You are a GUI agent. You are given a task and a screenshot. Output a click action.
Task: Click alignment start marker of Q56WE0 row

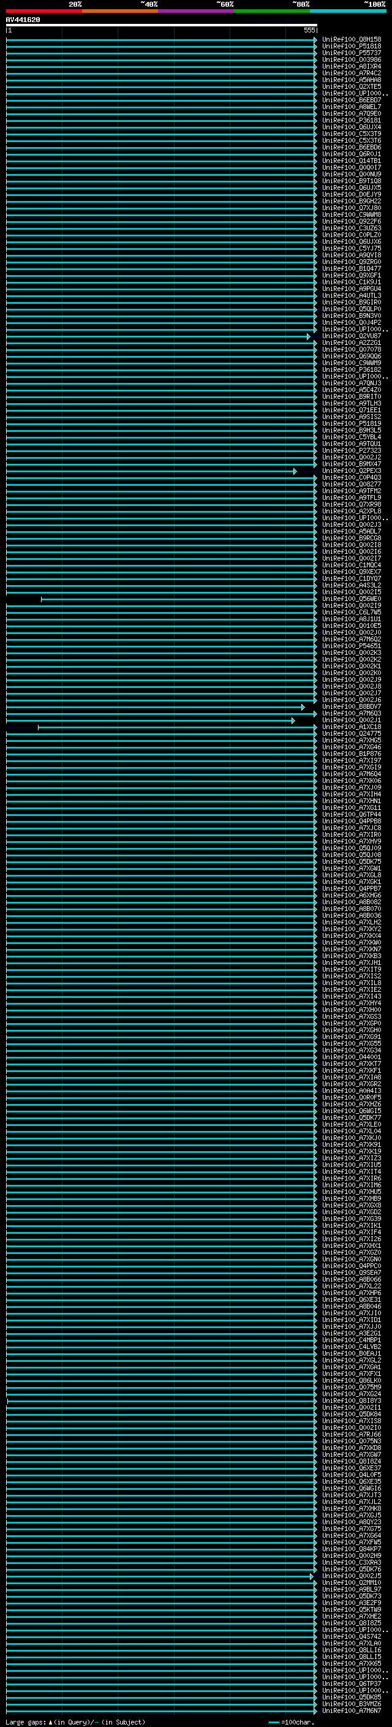pyautogui.click(x=41, y=599)
